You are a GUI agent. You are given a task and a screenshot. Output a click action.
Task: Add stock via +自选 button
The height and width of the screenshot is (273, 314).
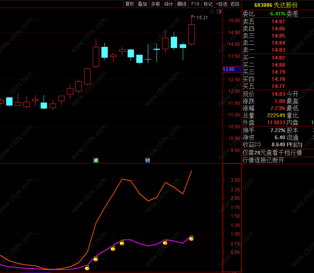(222, 4)
